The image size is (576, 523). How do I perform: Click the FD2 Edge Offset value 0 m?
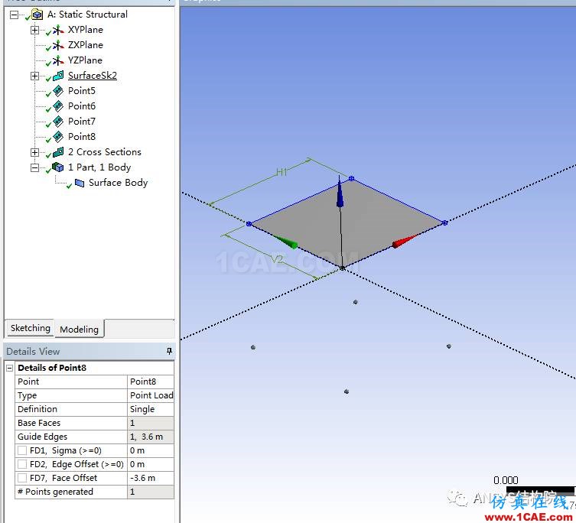click(x=151, y=464)
